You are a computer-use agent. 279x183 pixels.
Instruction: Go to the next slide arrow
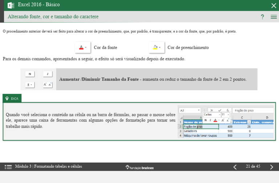coord(271,167)
